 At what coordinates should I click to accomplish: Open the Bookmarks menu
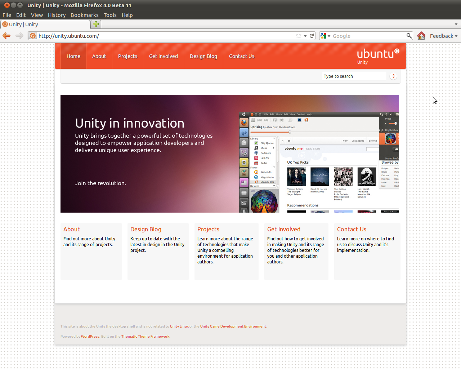pos(85,15)
